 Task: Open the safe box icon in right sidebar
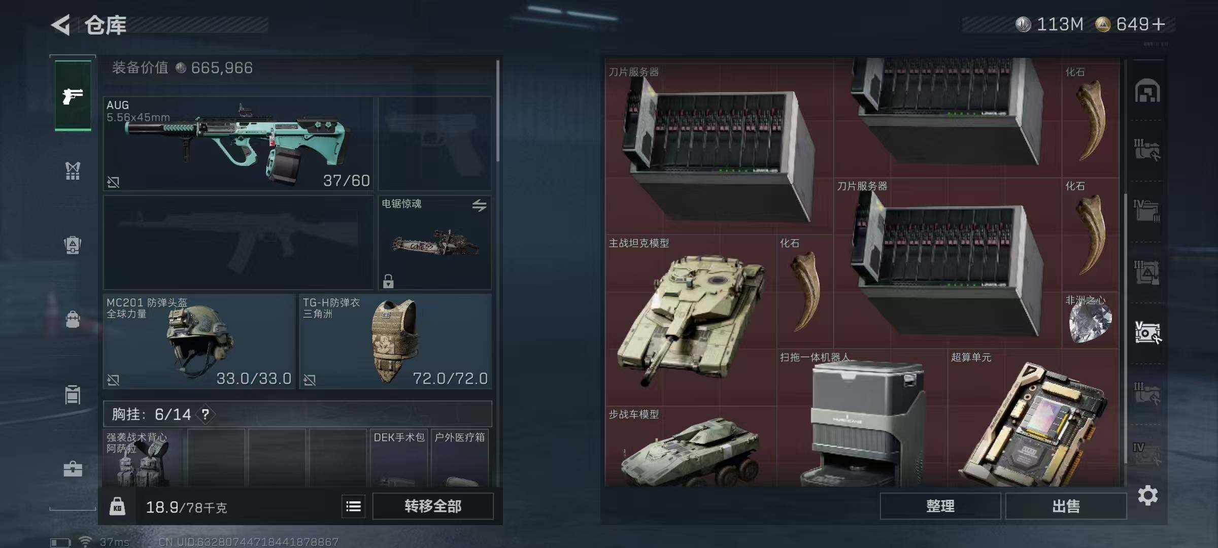coord(1147,91)
